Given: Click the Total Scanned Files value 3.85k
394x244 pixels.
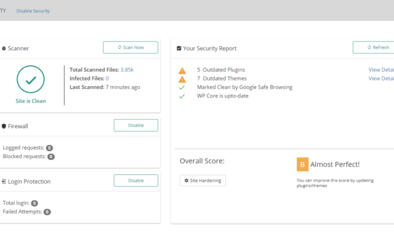Looking at the screenshot, I should click(127, 70).
